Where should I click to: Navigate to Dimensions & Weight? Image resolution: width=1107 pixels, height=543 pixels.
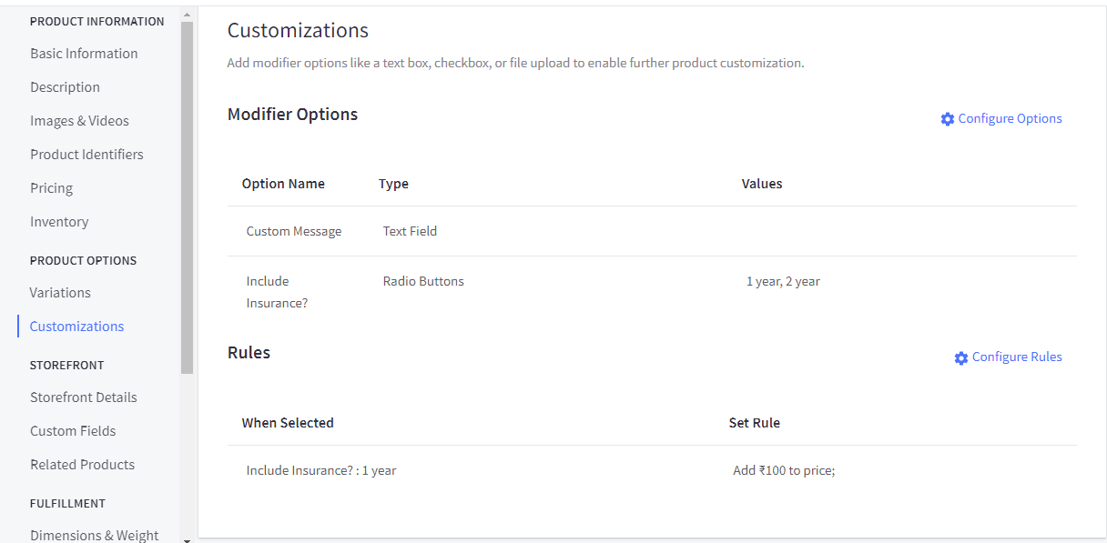(94, 535)
